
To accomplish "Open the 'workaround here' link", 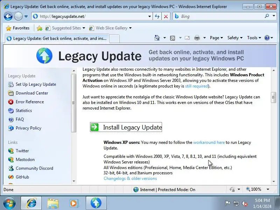I will 209,142.
